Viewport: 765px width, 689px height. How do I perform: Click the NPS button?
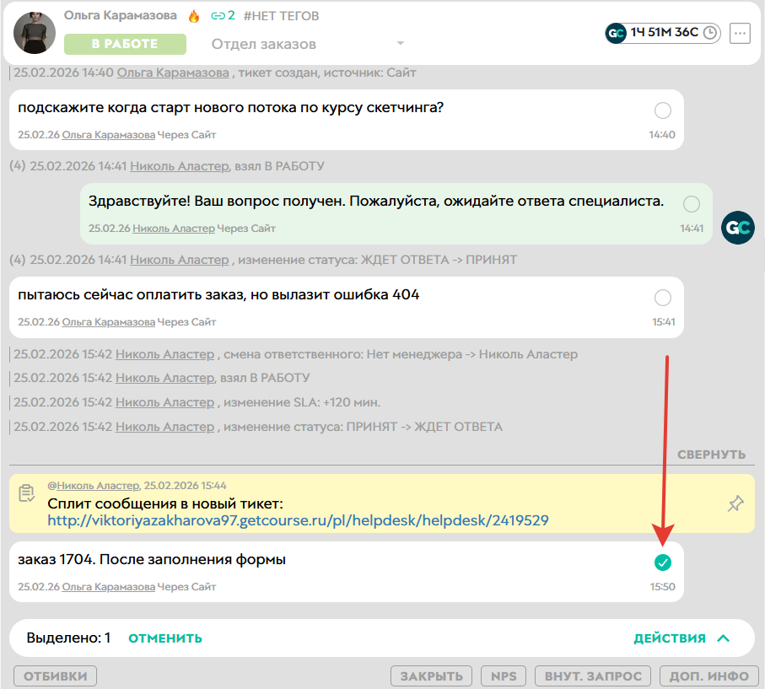tap(504, 676)
